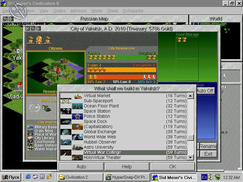Click second icon in city window title bar
This screenshot has height=182, width=243.
[x=33, y=29]
